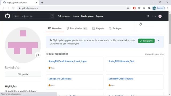The width and height of the screenshot is (171, 96).
Task: Visit the Marketplace link
Action: [87, 16]
